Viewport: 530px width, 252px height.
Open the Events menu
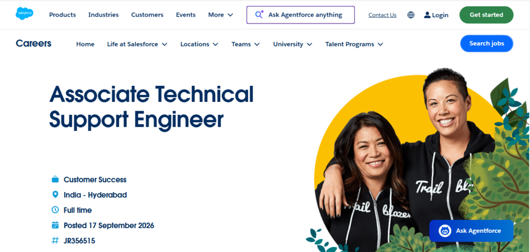pyautogui.click(x=186, y=15)
